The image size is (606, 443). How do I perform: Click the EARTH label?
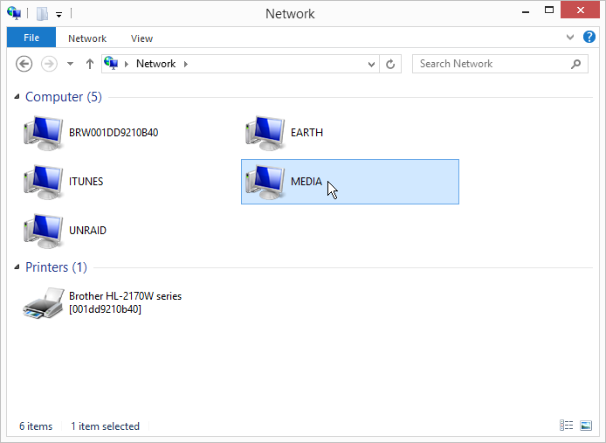(x=306, y=133)
